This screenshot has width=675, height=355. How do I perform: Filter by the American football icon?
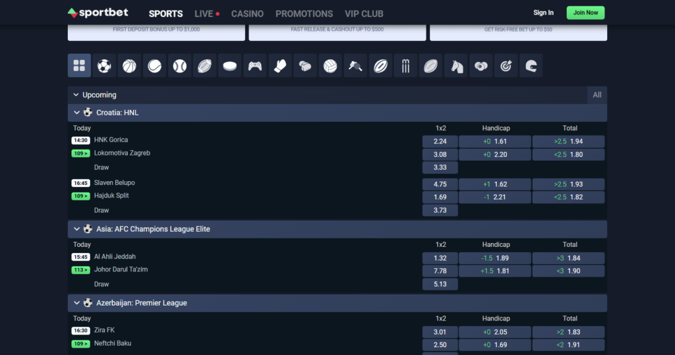(x=204, y=65)
